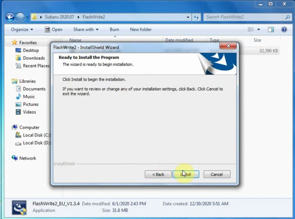This screenshot has height=219, width=295.
Task: Open the Organize menu
Action: (x=22, y=29)
